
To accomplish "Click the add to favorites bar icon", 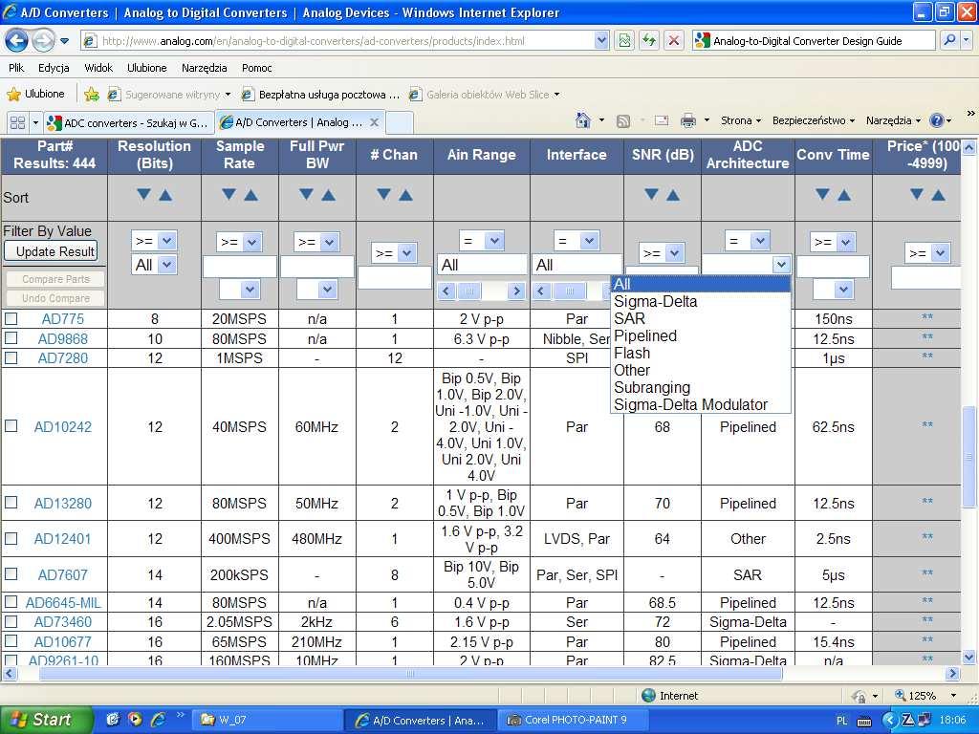I will [x=92, y=95].
